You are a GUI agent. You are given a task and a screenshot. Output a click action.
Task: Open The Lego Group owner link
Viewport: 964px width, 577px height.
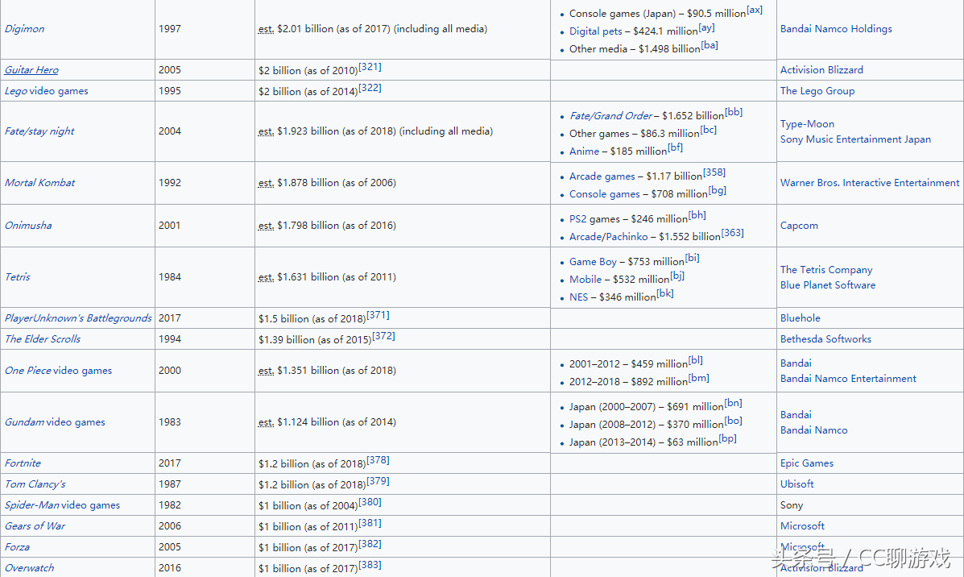click(x=817, y=91)
